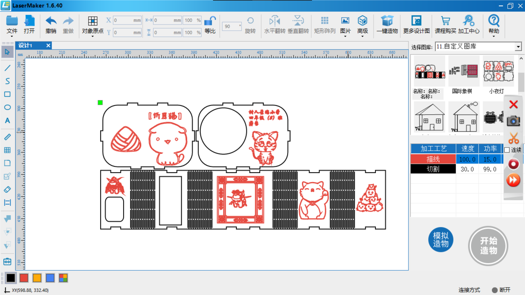Flip horizontally with 水平翻转
This screenshot has height=295, width=525.
click(x=275, y=25)
